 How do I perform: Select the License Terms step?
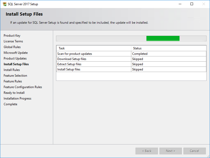click(13, 41)
